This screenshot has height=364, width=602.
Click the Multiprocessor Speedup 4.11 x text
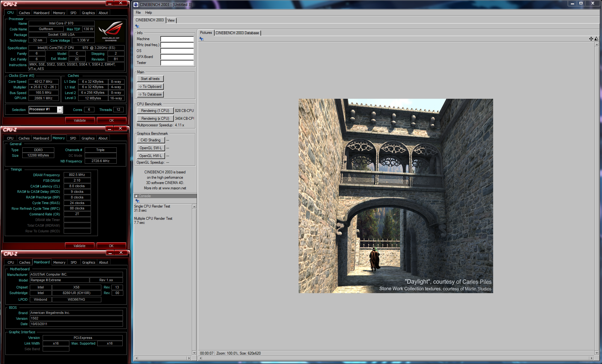[160, 125]
